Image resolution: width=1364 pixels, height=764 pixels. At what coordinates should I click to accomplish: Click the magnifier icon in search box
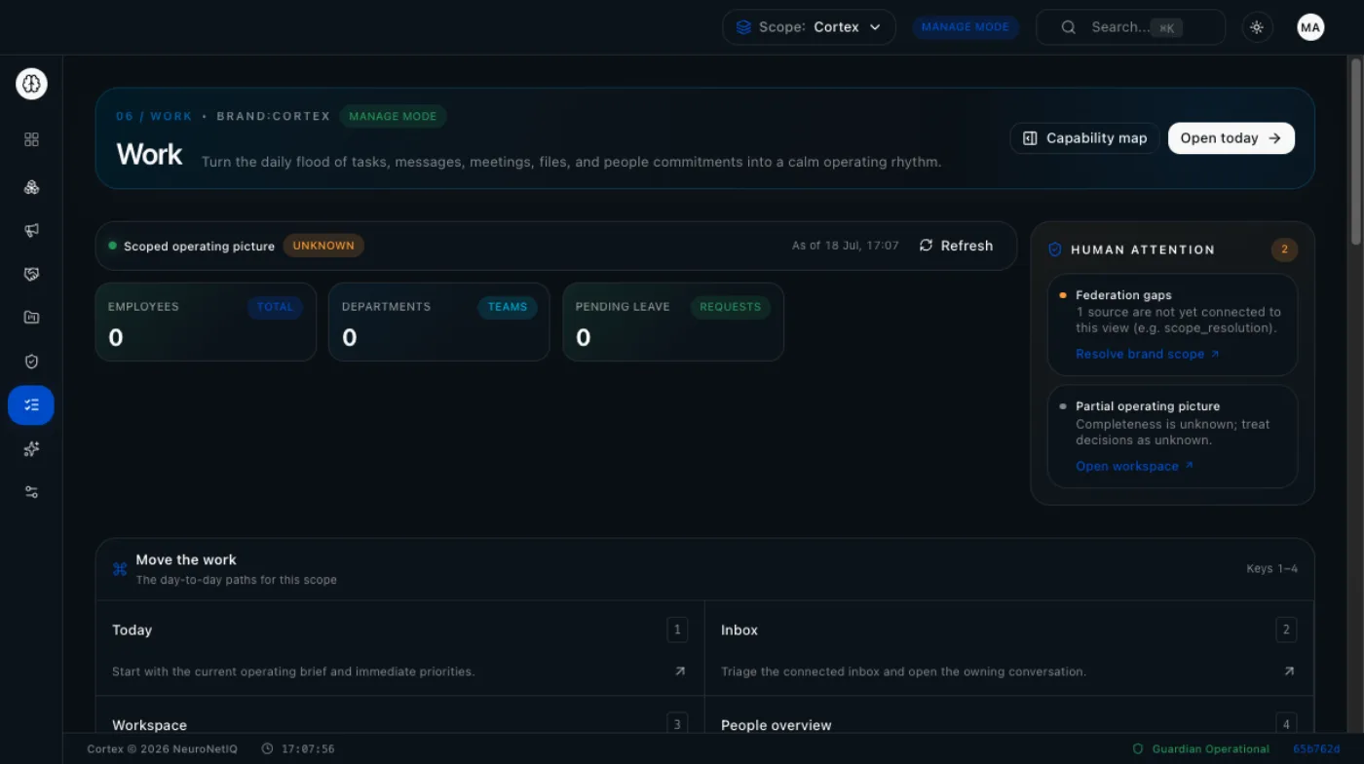[x=1068, y=27]
